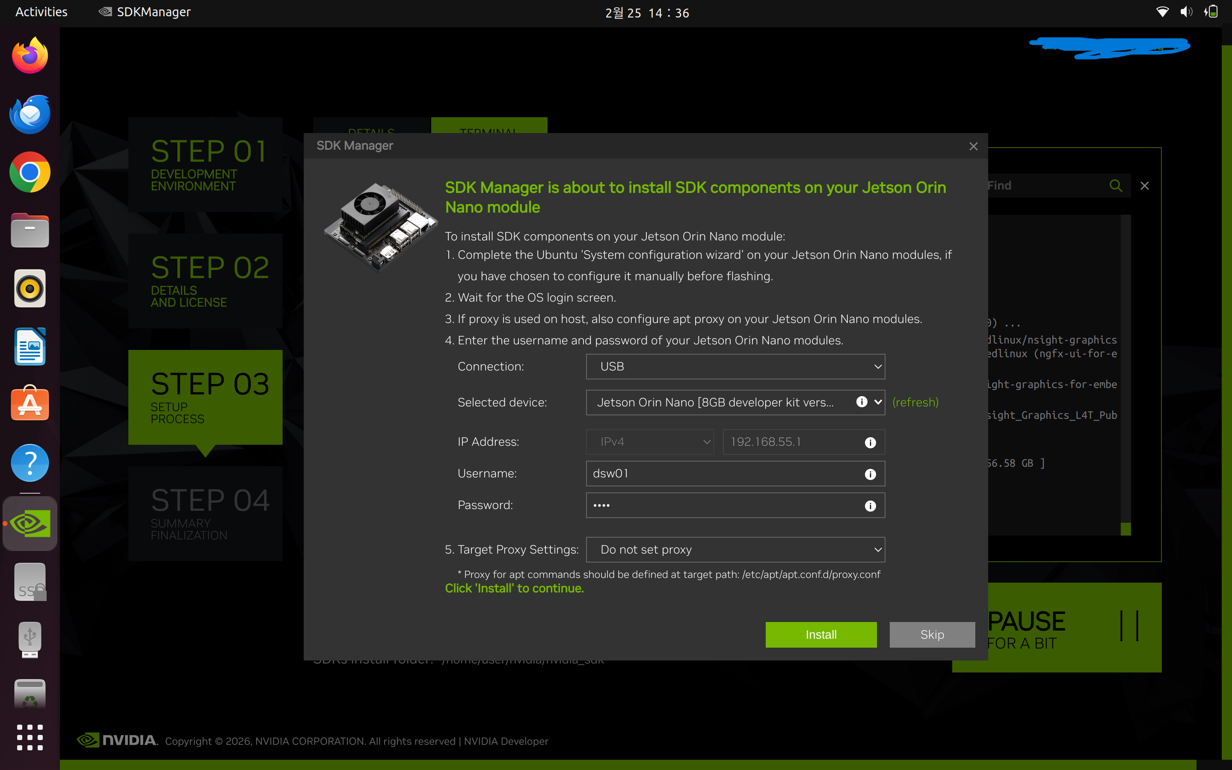The height and width of the screenshot is (770, 1232).
Task: Click the search magnifier icon in Find bar
Action: coord(1115,186)
